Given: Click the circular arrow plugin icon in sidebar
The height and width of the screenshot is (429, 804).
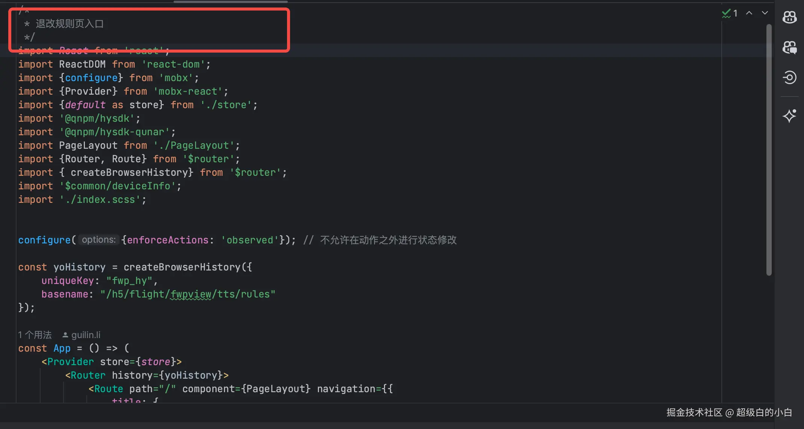Looking at the screenshot, I should (789, 77).
